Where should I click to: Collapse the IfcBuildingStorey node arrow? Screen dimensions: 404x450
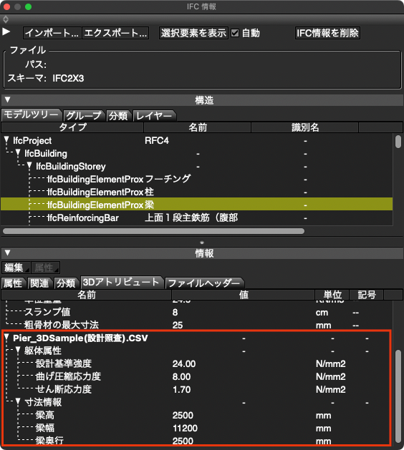tap(29, 166)
